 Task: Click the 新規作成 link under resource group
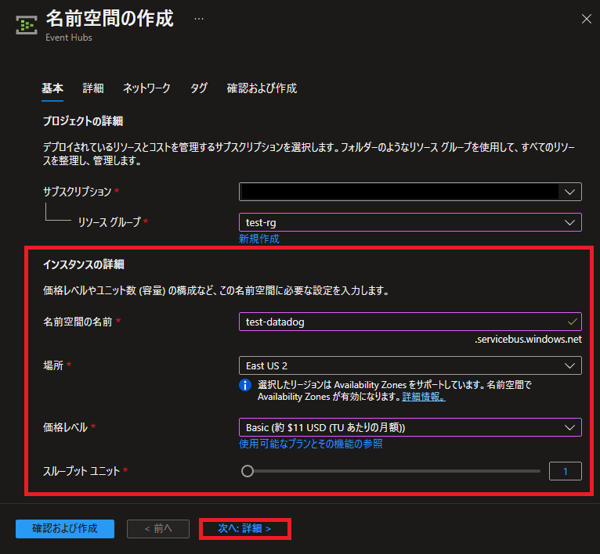point(259,239)
